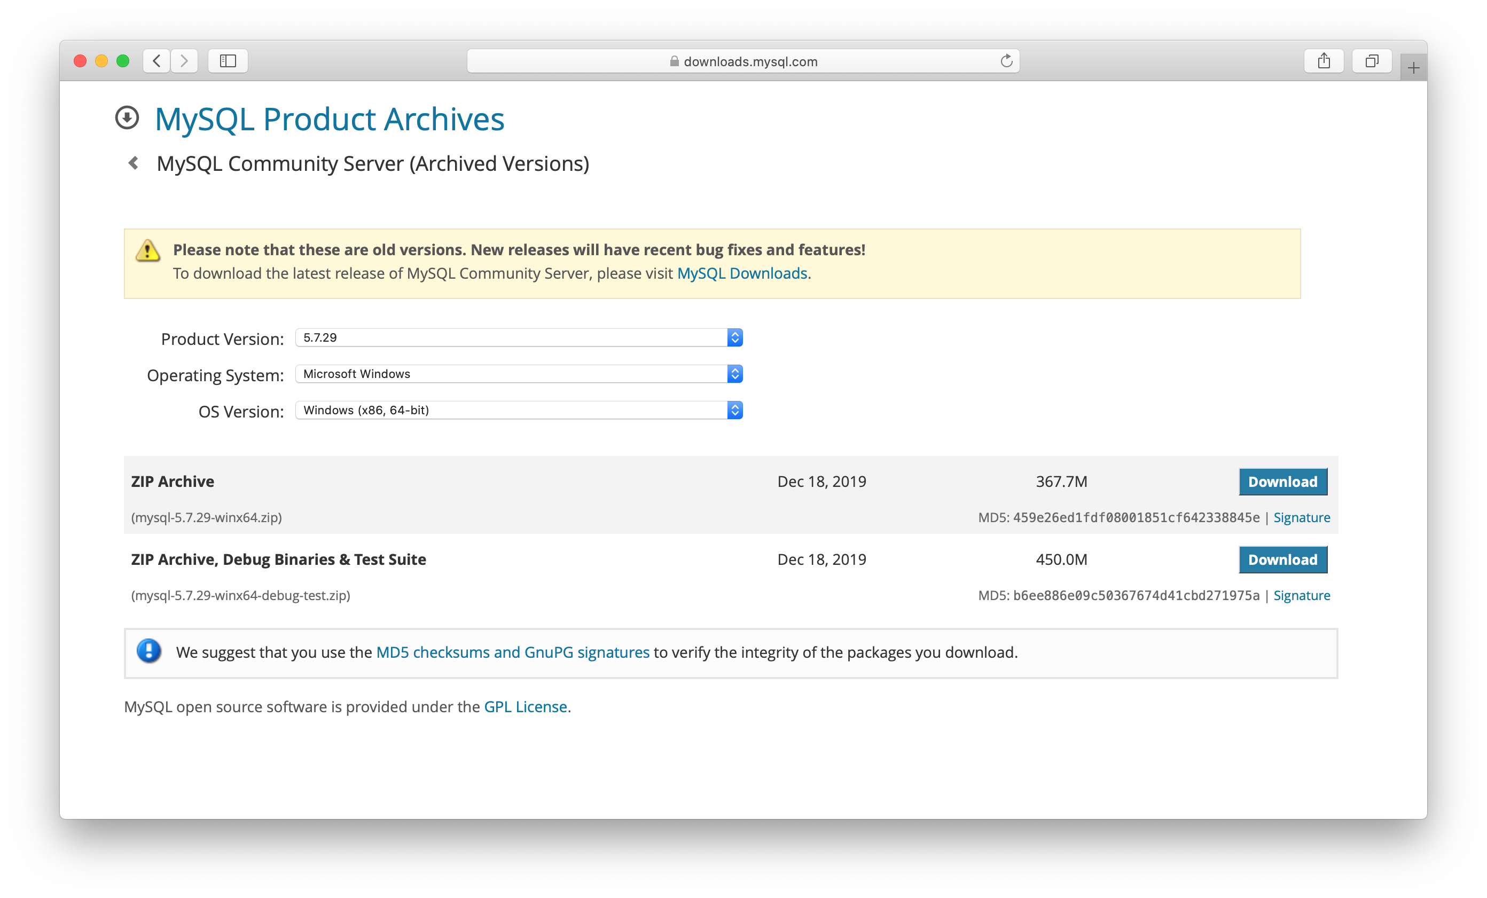1487x898 pixels.
Task: Open a new tab with the plus button
Action: [1413, 68]
